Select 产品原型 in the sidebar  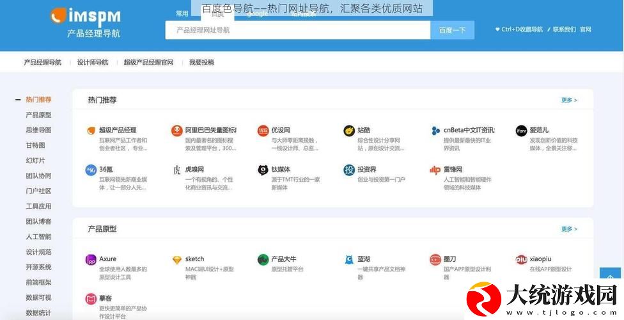[x=38, y=115]
